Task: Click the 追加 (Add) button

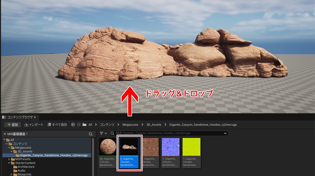Action: 12,125
